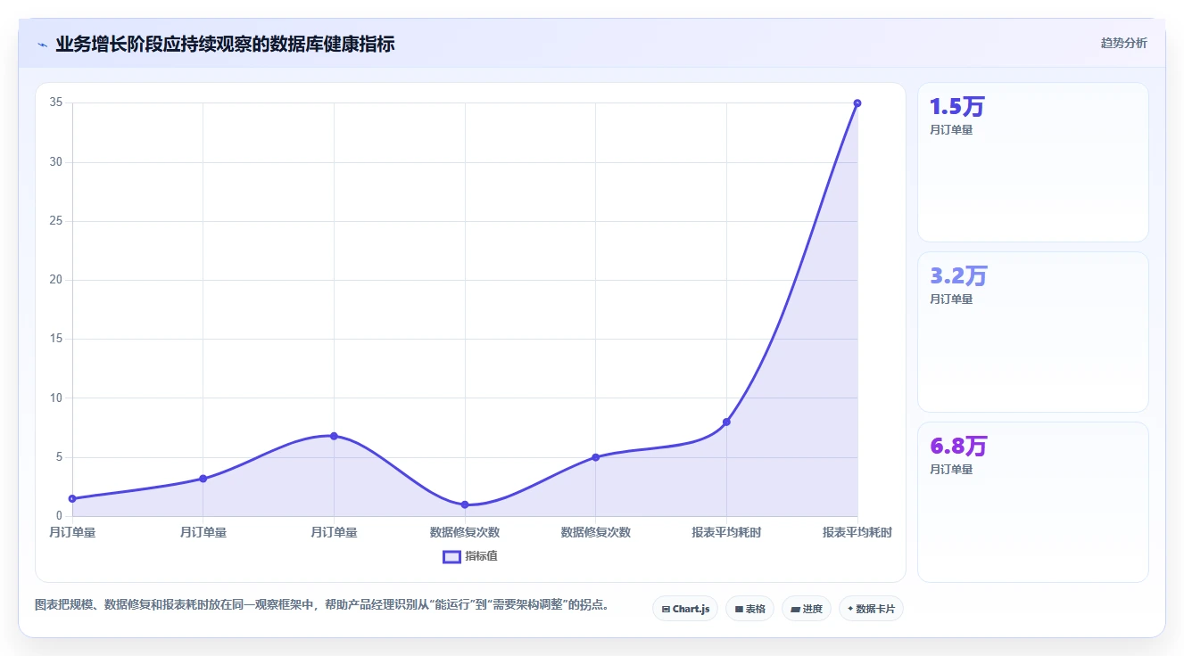
Task: Click the y-axis label 10
Action: pyautogui.click(x=56, y=398)
